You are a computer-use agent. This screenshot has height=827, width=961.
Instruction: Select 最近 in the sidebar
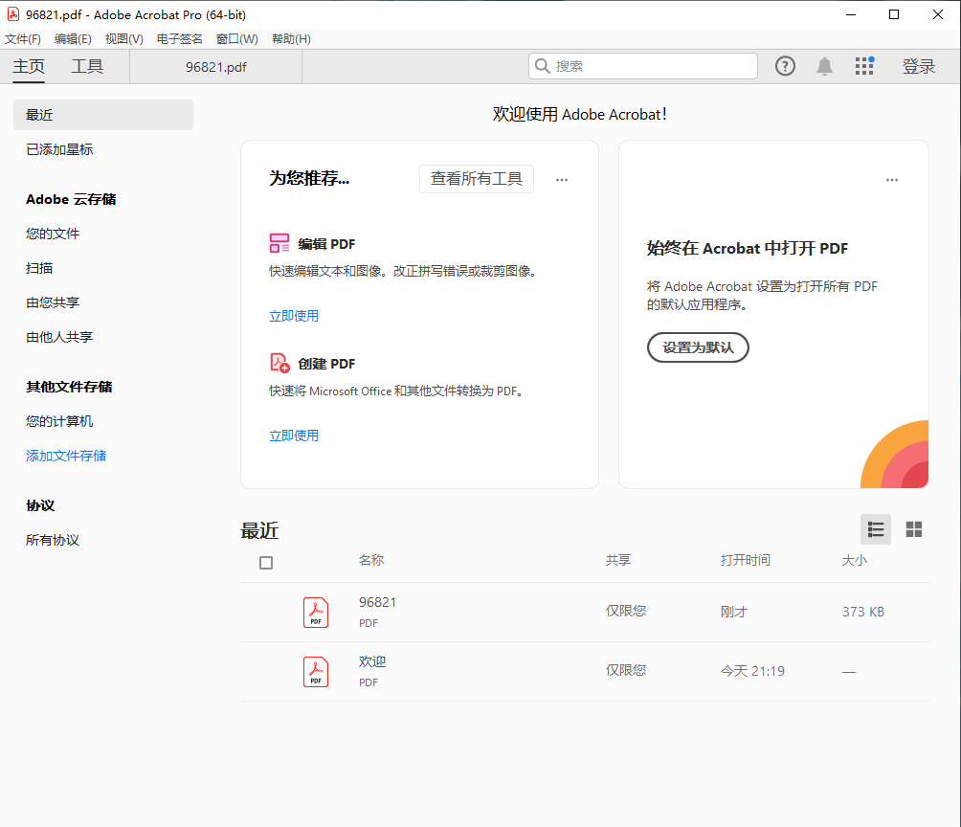click(x=103, y=115)
